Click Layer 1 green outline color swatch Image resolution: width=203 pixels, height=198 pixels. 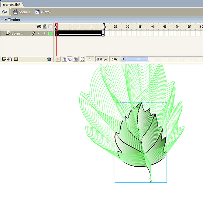coord(51,33)
